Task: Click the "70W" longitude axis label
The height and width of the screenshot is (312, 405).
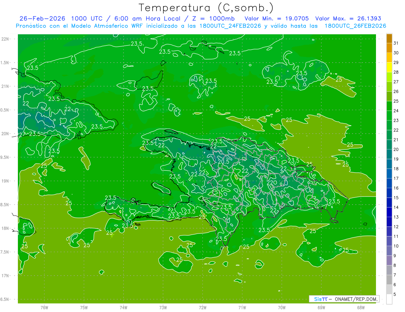Action: tap(282, 308)
